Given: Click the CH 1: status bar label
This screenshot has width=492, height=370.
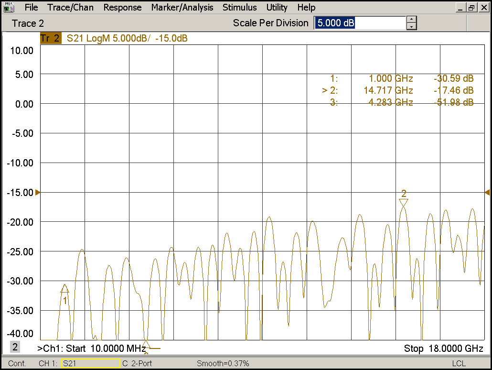Looking at the screenshot, I should click(48, 363).
